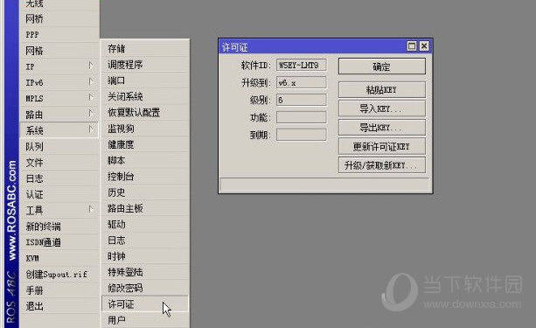The height and width of the screenshot is (328, 536).
Task: Open 新的终端 menu item
Action: [59, 226]
